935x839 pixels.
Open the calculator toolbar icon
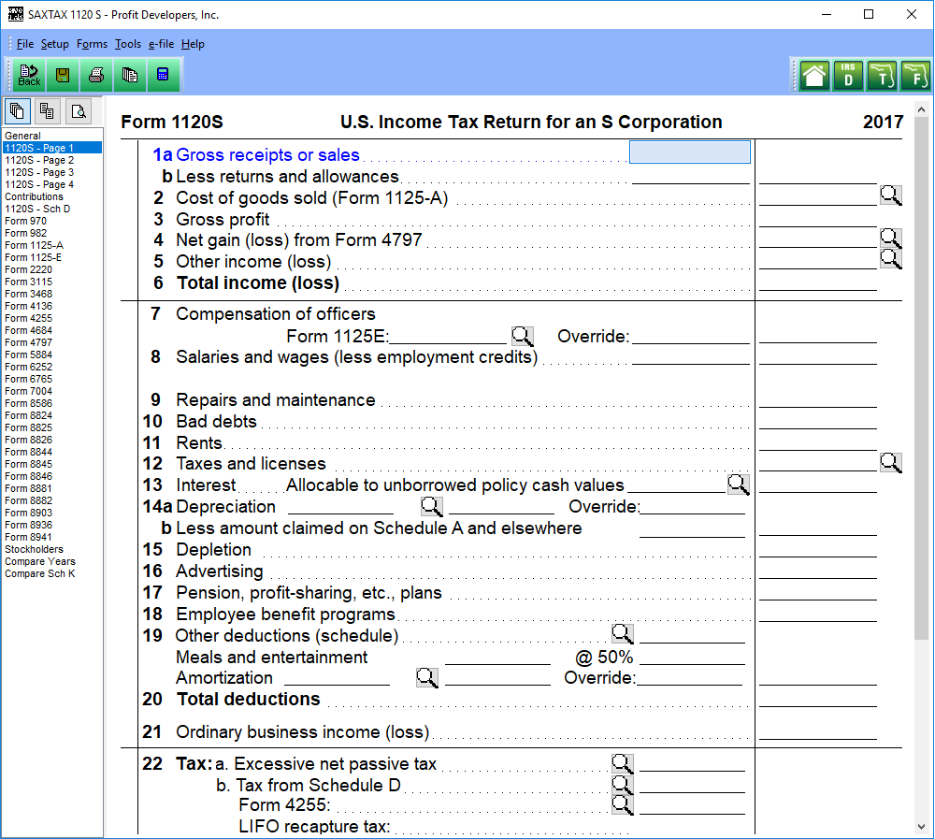[x=163, y=75]
